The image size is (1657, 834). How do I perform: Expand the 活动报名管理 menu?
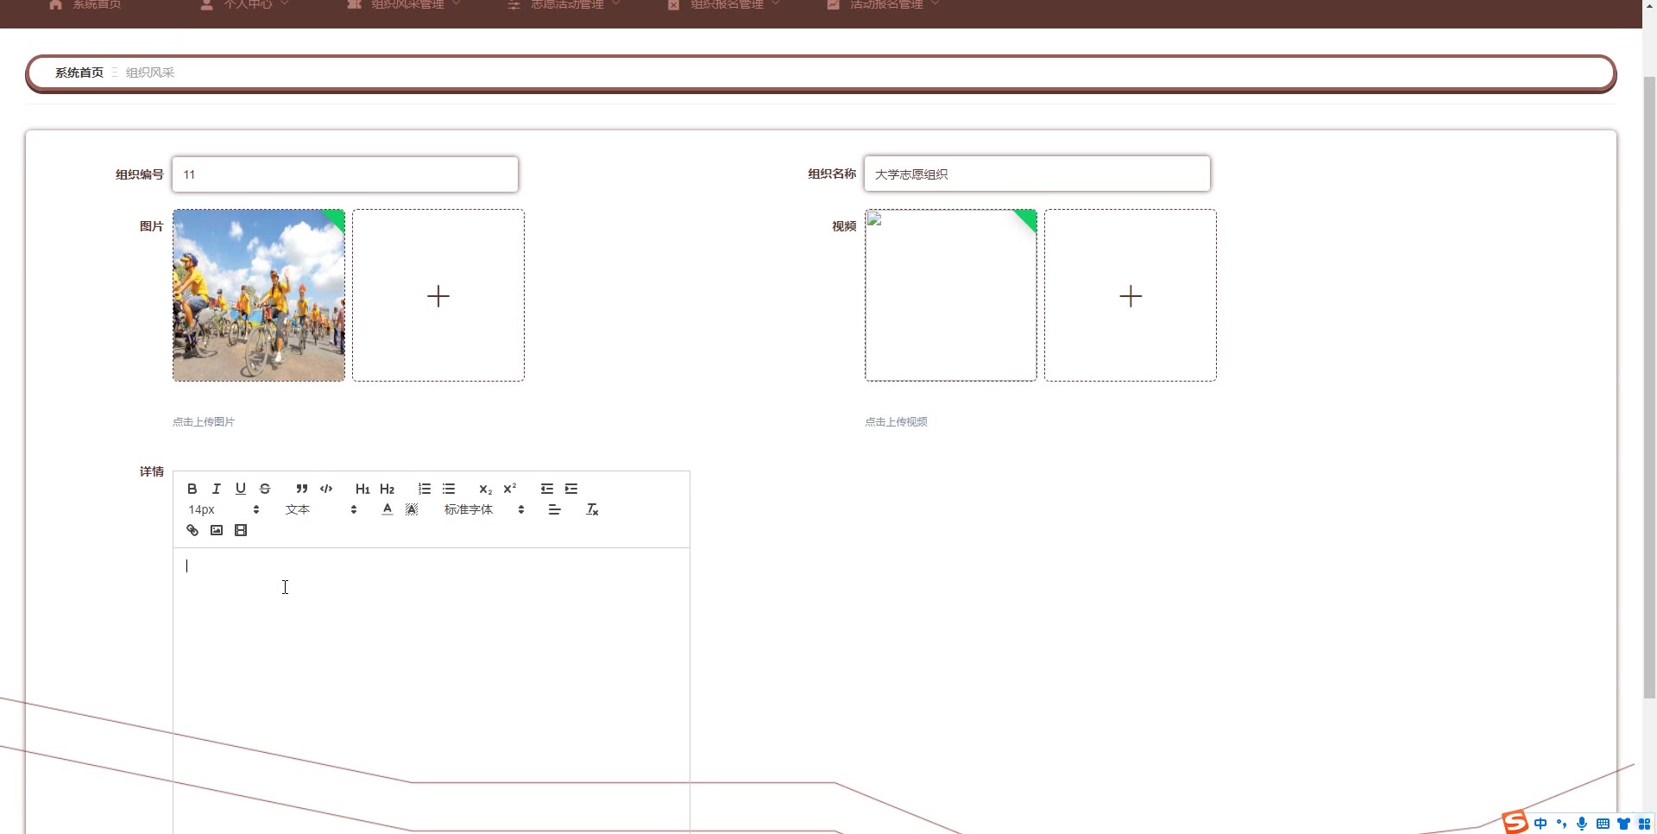pyautogui.click(x=883, y=4)
